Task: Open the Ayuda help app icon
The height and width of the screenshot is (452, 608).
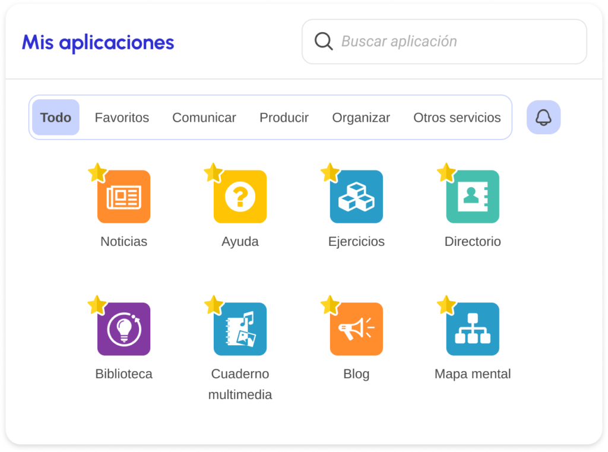Action: [240, 197]
